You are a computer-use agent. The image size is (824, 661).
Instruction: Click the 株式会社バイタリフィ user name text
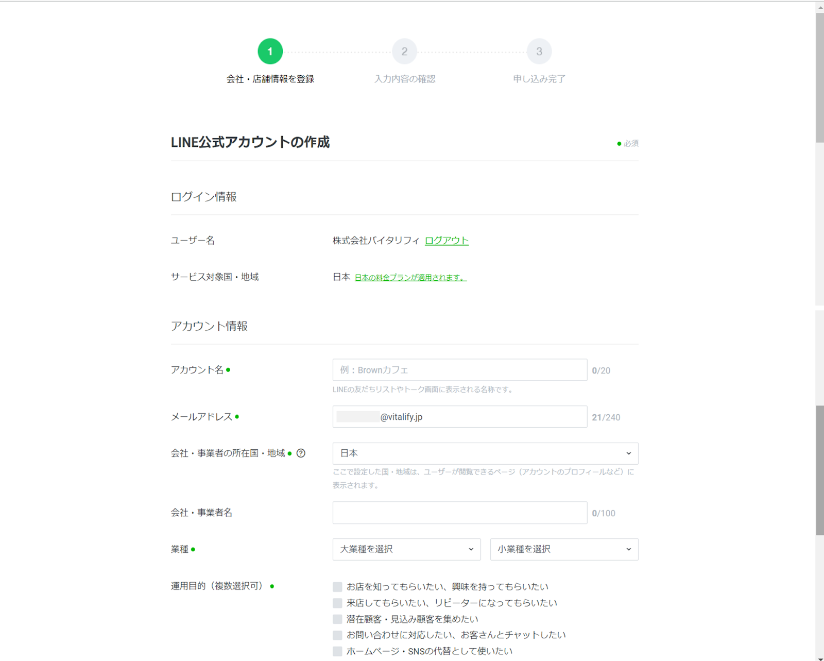tap(376, 241)
